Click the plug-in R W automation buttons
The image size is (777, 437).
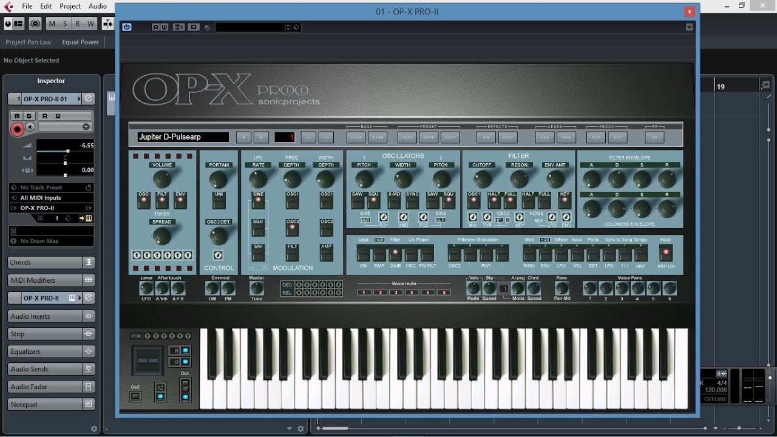click(x=160, y=27)
